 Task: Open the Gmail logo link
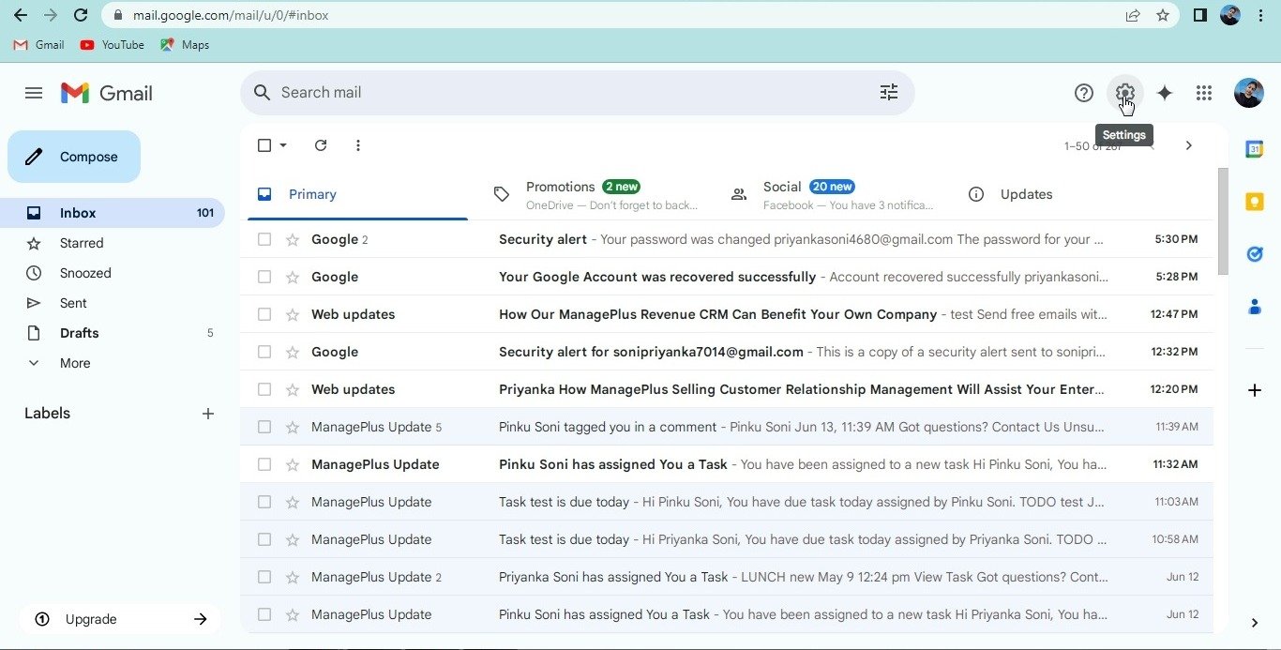[106, 93]
